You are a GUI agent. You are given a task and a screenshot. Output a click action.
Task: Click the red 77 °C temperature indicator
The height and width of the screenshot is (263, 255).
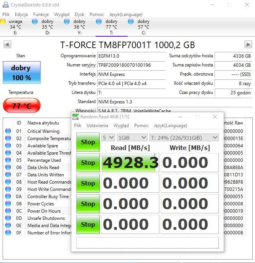[21, 106]
